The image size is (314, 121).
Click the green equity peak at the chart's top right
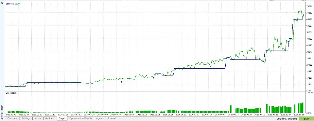tap(301, 10)
